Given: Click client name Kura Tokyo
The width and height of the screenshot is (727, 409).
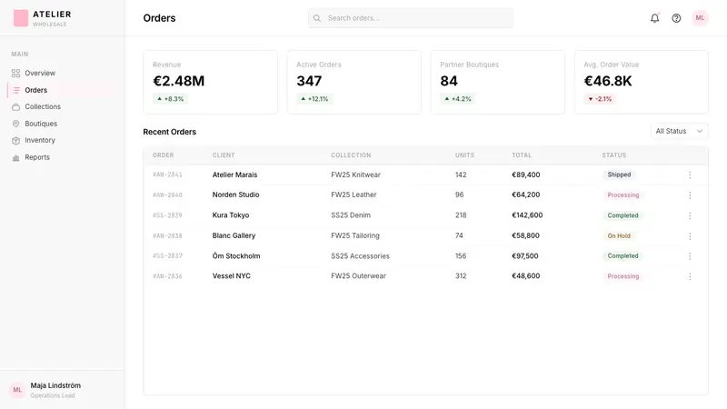Looking at the screenshot, I should point(231,215).
